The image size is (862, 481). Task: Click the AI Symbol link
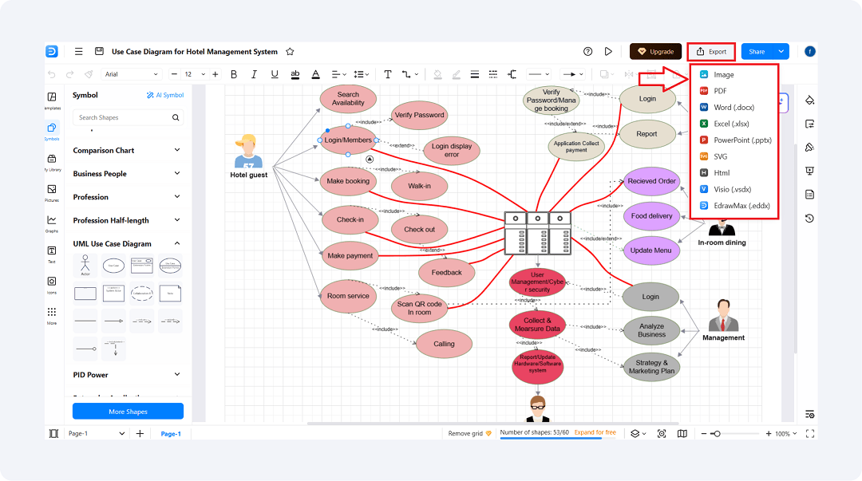(165, 95)
